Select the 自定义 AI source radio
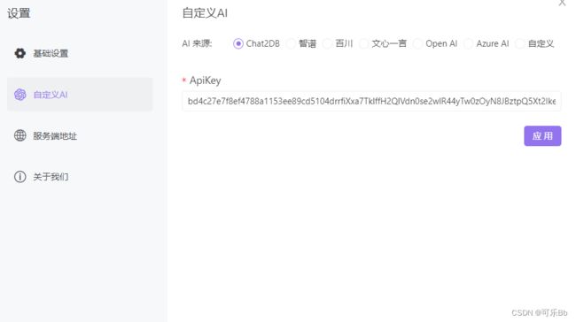 [520, 43]
